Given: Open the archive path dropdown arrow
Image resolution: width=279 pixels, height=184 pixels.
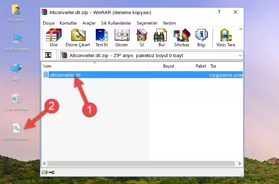Looking at the screenshot, I should tap(241, 55).
